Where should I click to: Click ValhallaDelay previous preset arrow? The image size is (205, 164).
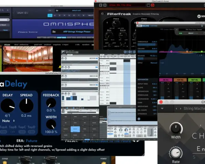coord(134,141)
